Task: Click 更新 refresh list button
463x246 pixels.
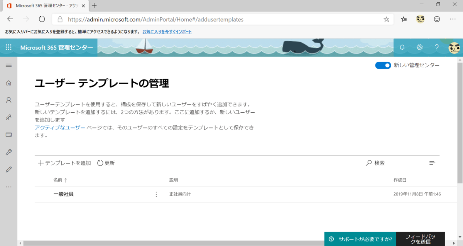Action: pos(106,163)
